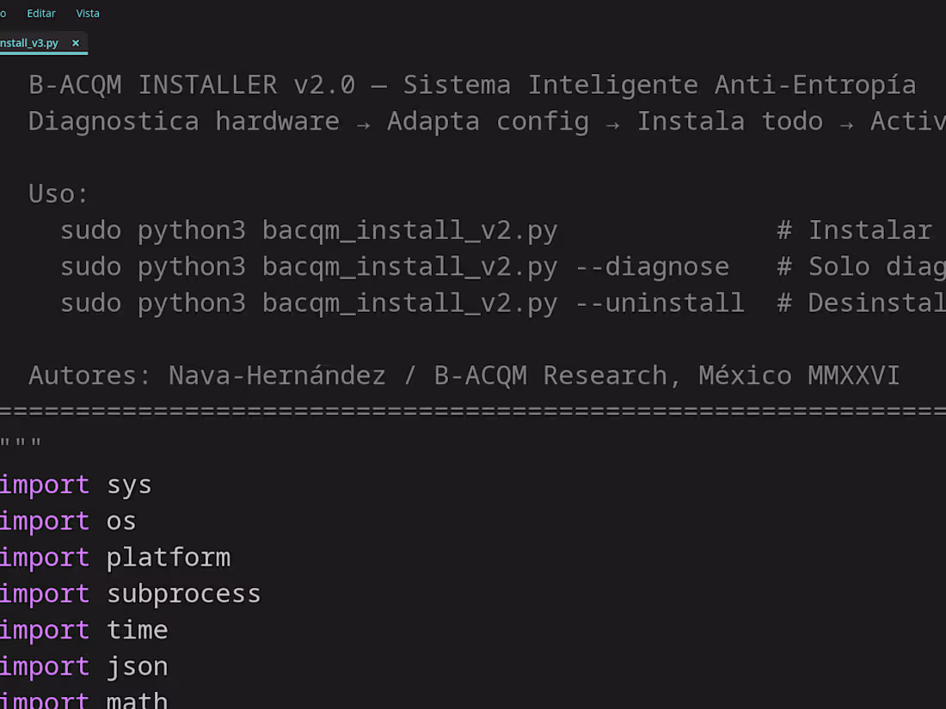This screenshot has height=709, width=946.
Task: Click the "subprocess" module name
Action: coord(184,594)
